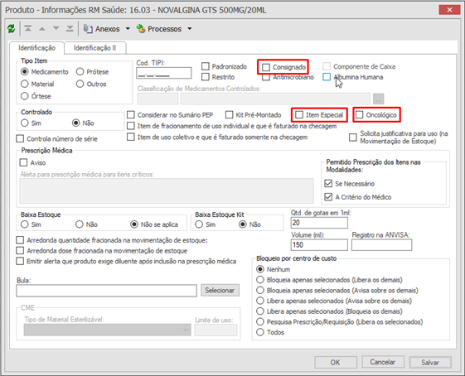
Task: Select Todos cost center option
Action: [x=260, y=332]
